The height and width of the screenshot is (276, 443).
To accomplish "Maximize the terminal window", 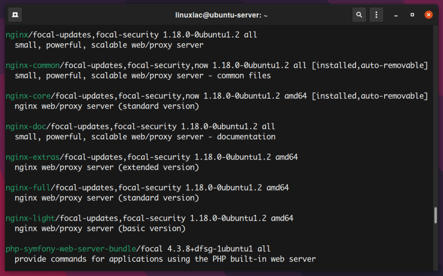I will (412, 15).
